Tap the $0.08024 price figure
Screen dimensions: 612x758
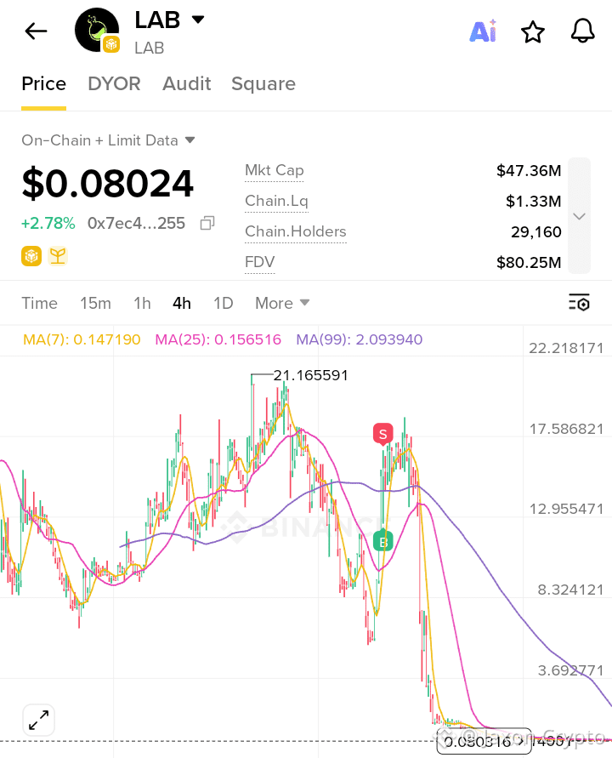coord(108,184)
